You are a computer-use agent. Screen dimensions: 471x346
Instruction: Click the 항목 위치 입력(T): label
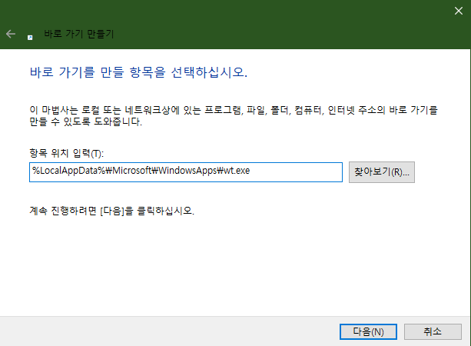(65, 154)
